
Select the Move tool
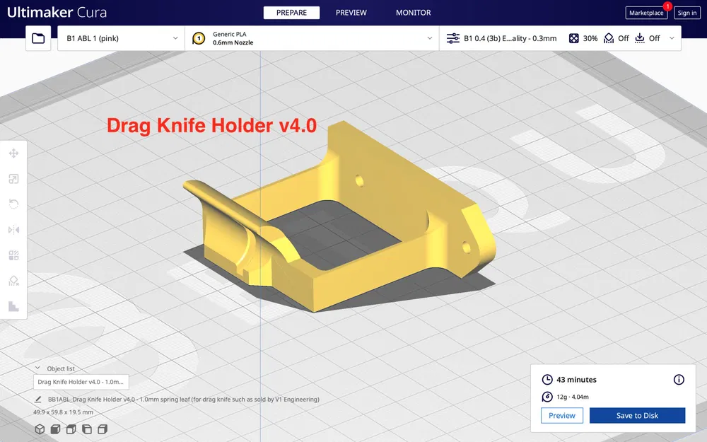point(13,153)
